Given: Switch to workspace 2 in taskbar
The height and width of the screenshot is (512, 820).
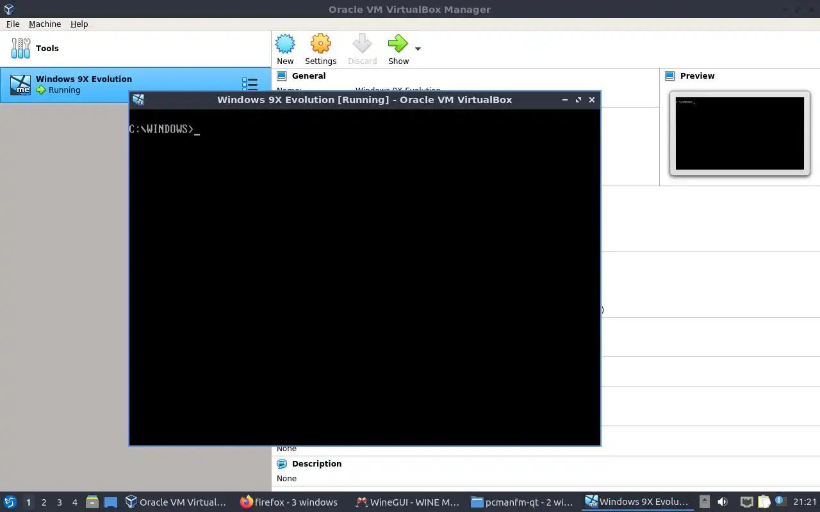Looking at the screenshot, I should (44, 502).
